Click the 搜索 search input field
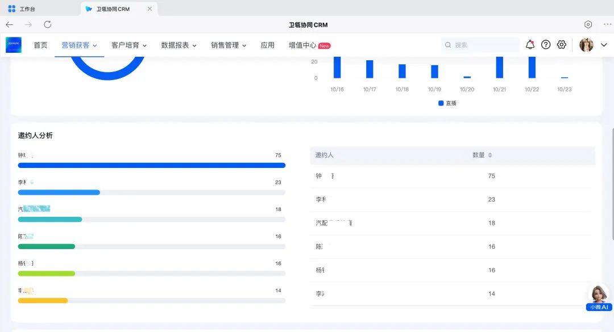The width and height of the screenshot is (614, 332). click(x=484, y=45)
